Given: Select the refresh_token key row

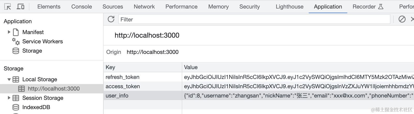Looking at the screenshot, I should (122, 77).
